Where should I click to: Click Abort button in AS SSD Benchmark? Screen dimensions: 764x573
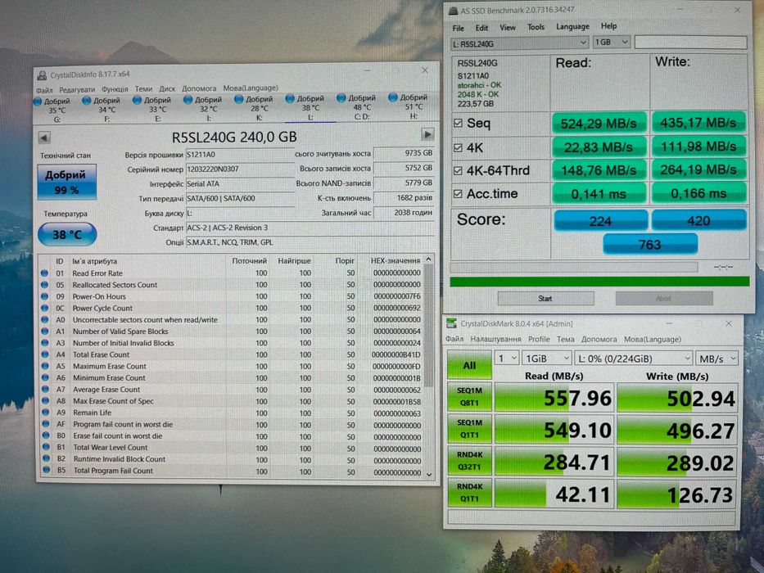coord(664,298)
